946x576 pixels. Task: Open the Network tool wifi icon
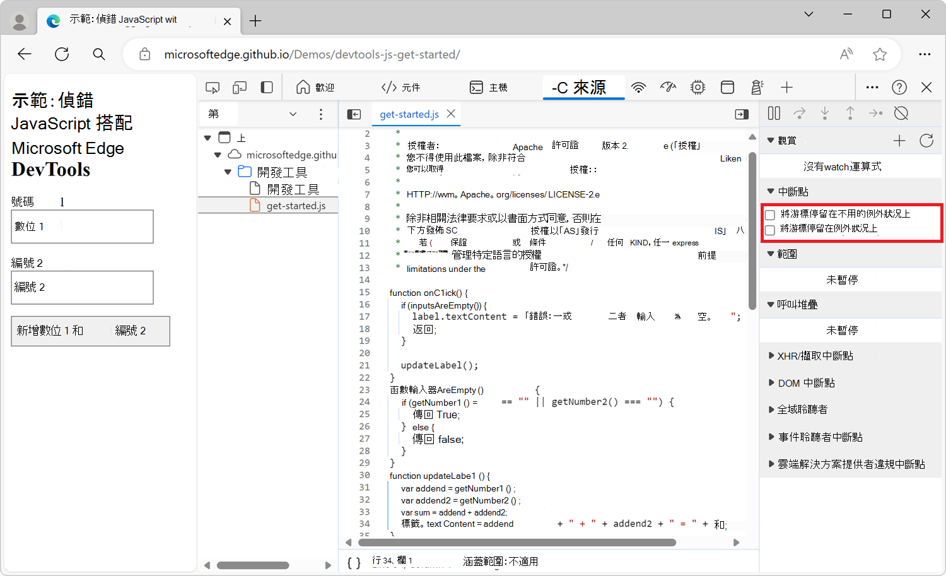[639, 88]
